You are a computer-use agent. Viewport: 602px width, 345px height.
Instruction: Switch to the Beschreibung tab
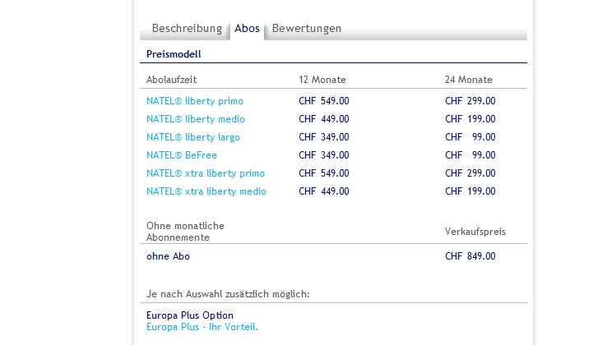[187, 29]
